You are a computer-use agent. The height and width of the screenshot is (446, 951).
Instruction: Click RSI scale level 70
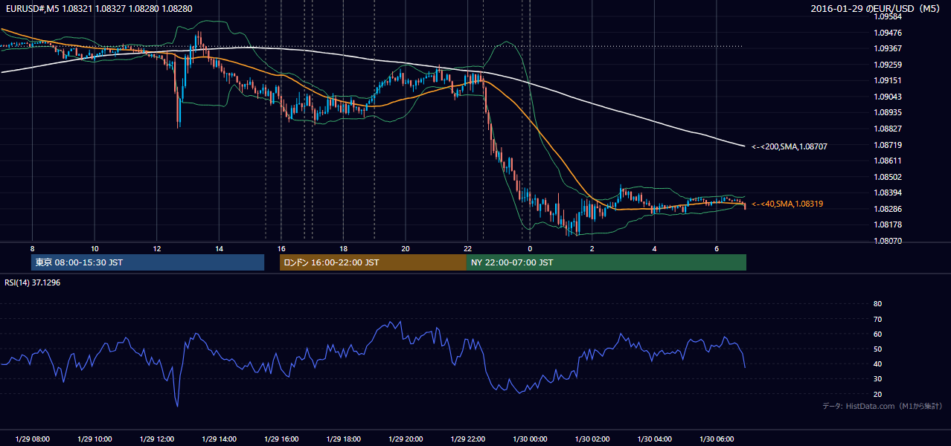[x=877, y=319]
